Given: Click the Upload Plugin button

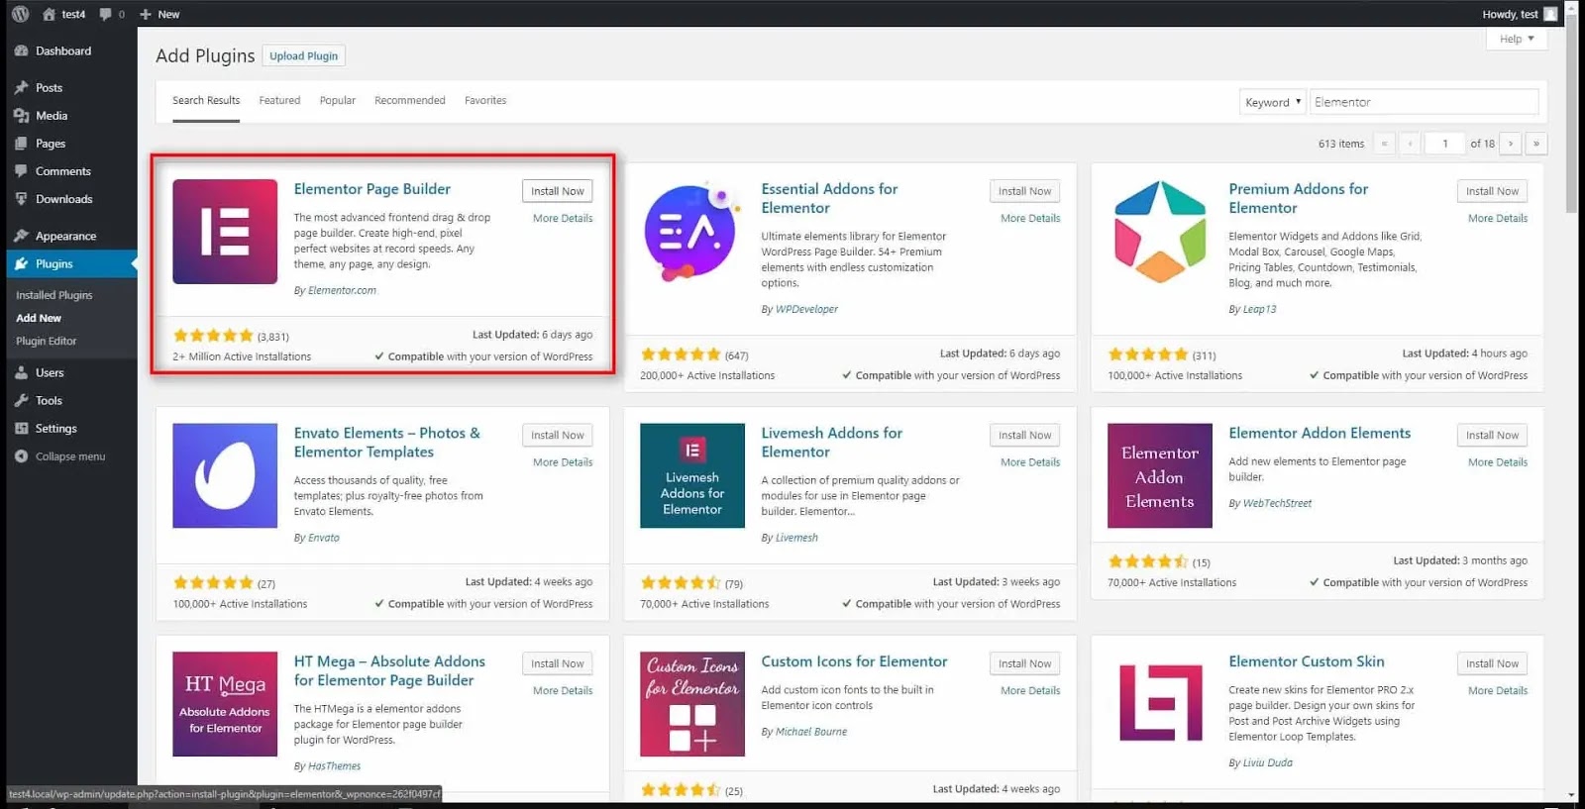Looking at the screenshot, I should click(x=304, y=55).
